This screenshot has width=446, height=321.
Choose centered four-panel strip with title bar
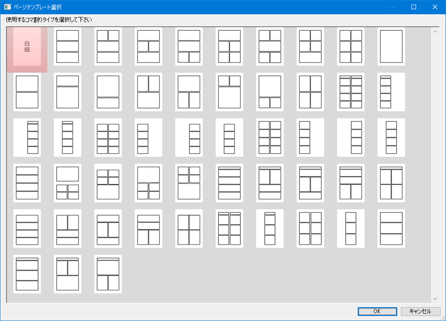coord(68,138)
